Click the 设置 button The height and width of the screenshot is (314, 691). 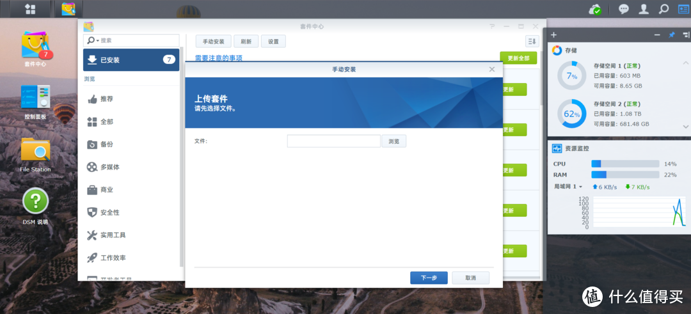coord(273,42)
